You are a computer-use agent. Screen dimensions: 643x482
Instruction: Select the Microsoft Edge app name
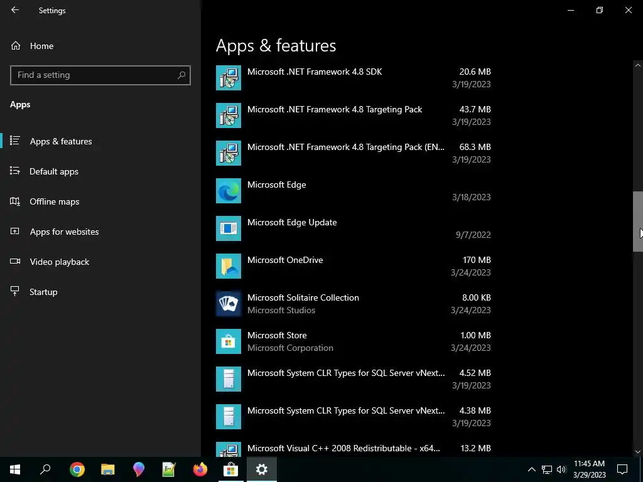tap(277, 185)
